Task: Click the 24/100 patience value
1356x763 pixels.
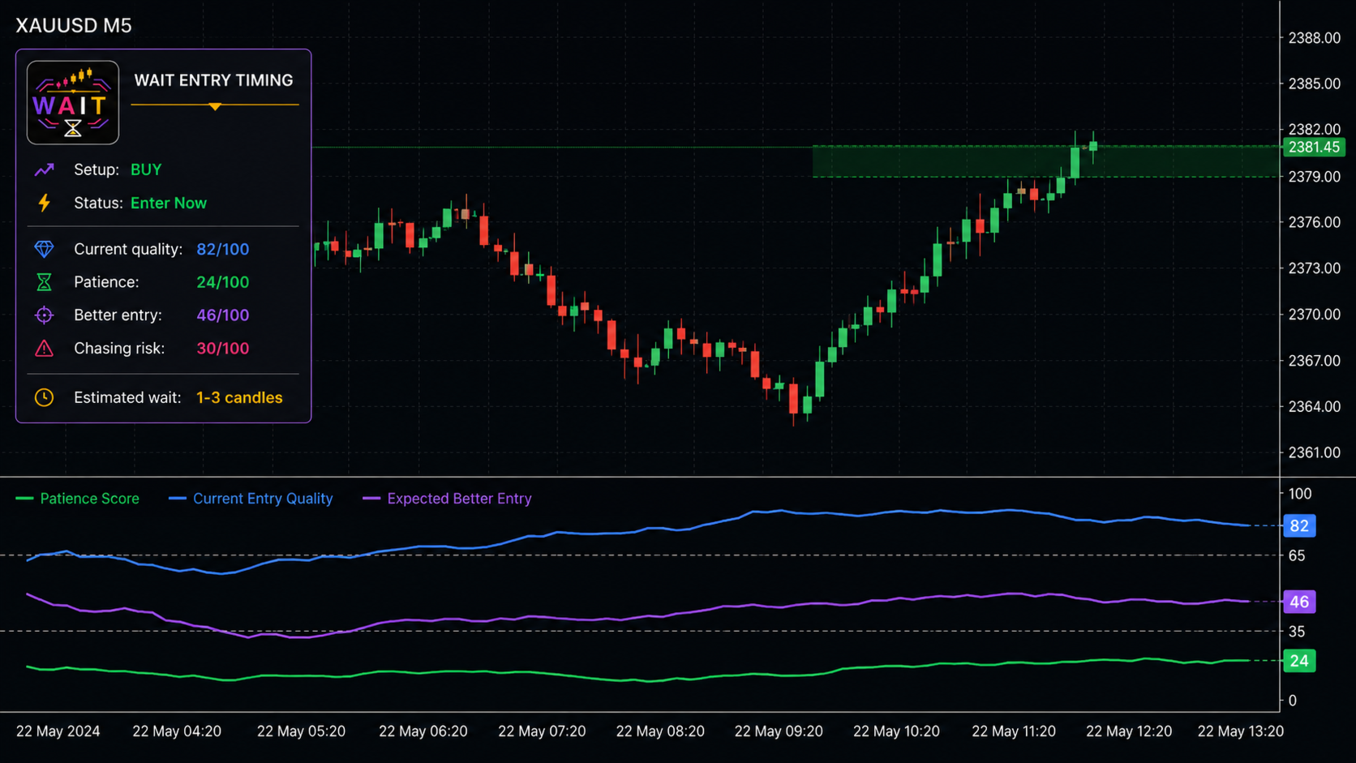Action: pos(223,282)
